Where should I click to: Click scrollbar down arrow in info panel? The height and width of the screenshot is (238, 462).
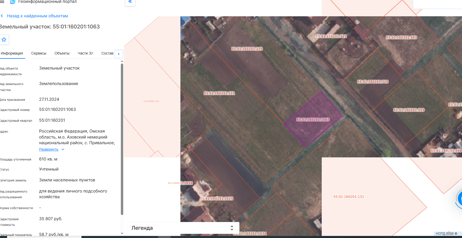[x=122, y=234]
